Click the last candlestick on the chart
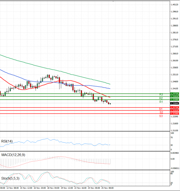The height and width of the screenshot is (191, 180). [110, 104]
